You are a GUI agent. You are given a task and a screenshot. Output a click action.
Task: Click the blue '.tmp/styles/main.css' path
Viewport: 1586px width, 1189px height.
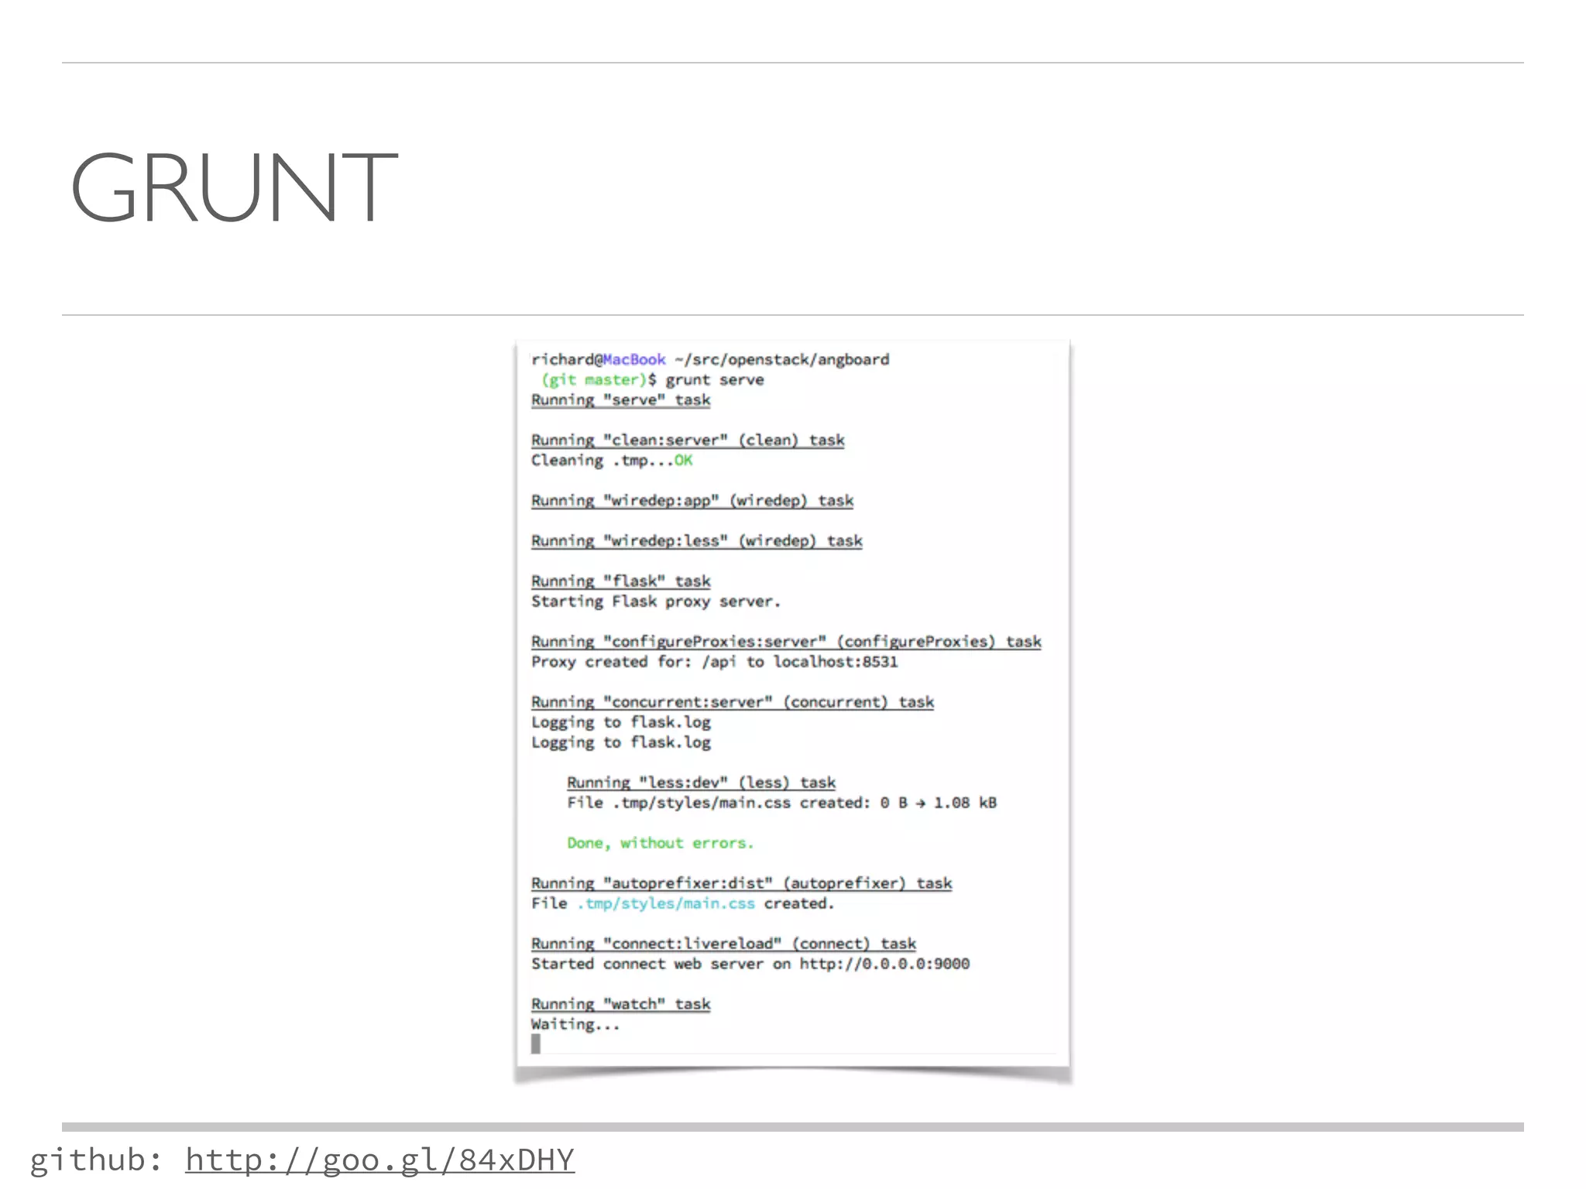coord(666,903)
